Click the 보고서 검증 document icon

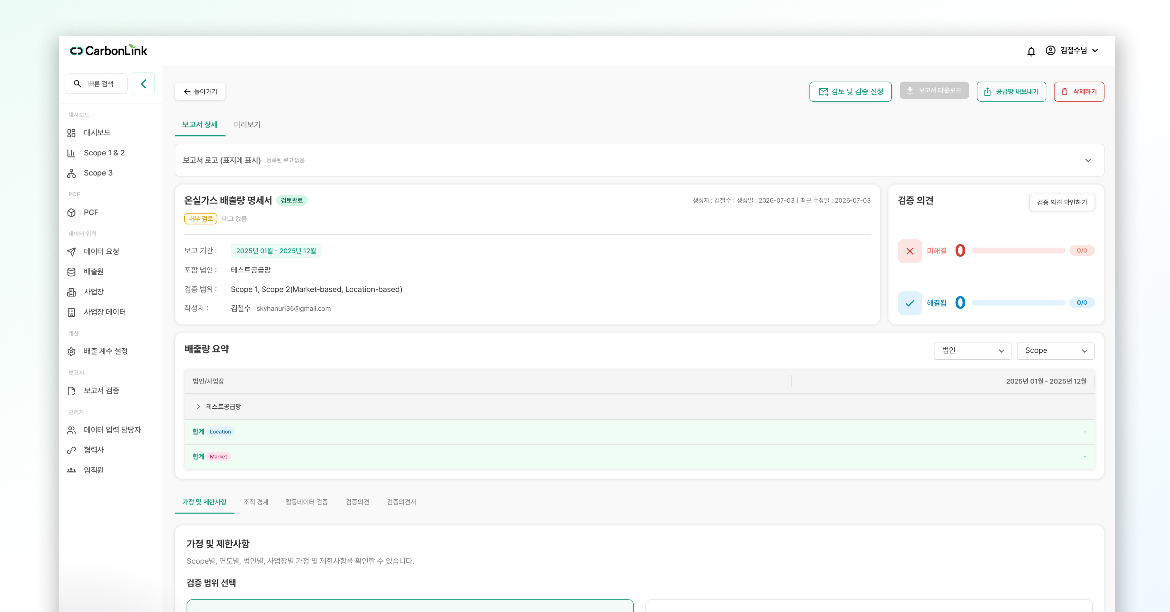pyautogui.click(x=71, y=391)
